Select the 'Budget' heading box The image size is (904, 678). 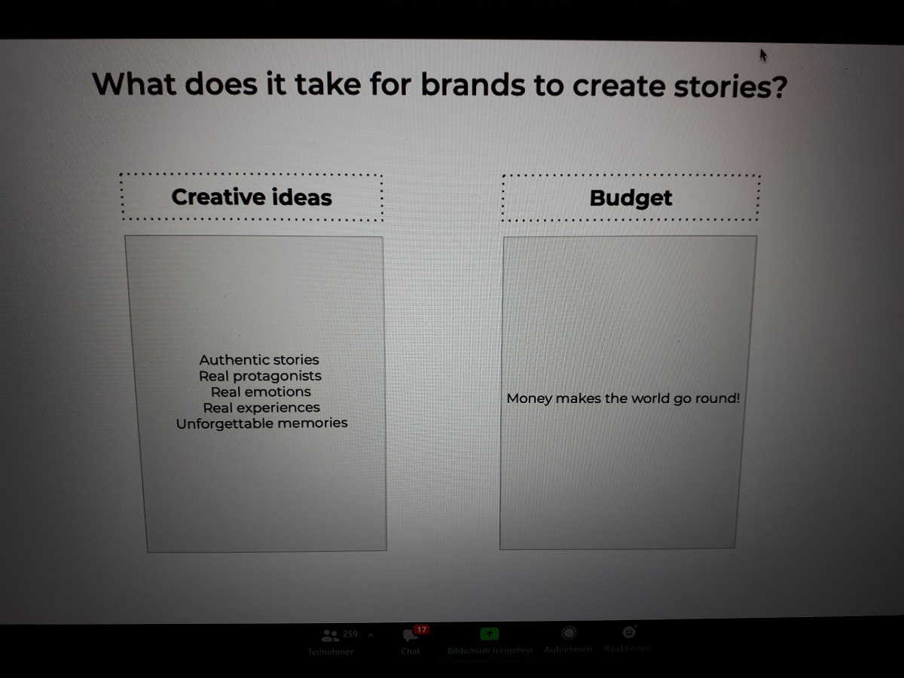631,198
